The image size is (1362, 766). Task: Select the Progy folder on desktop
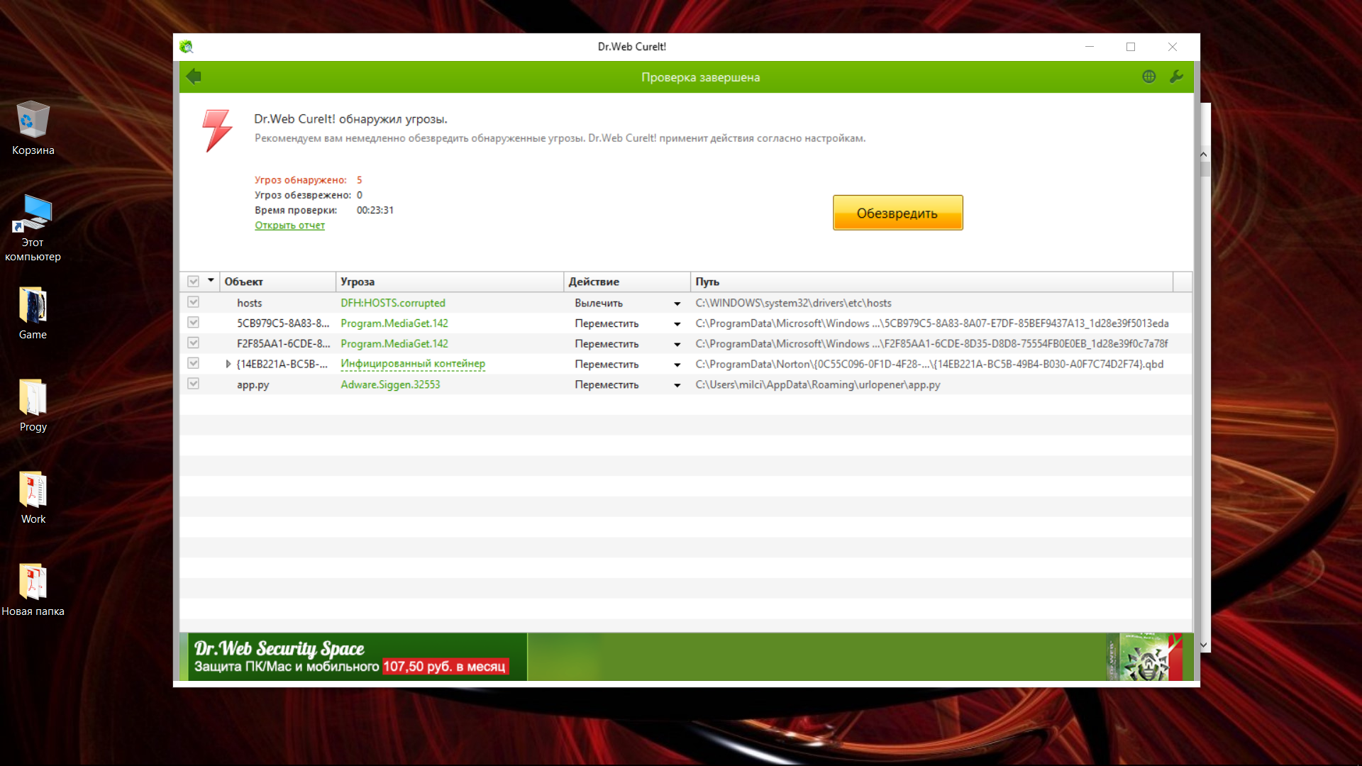pyautogui.click(x=33, y=405)
